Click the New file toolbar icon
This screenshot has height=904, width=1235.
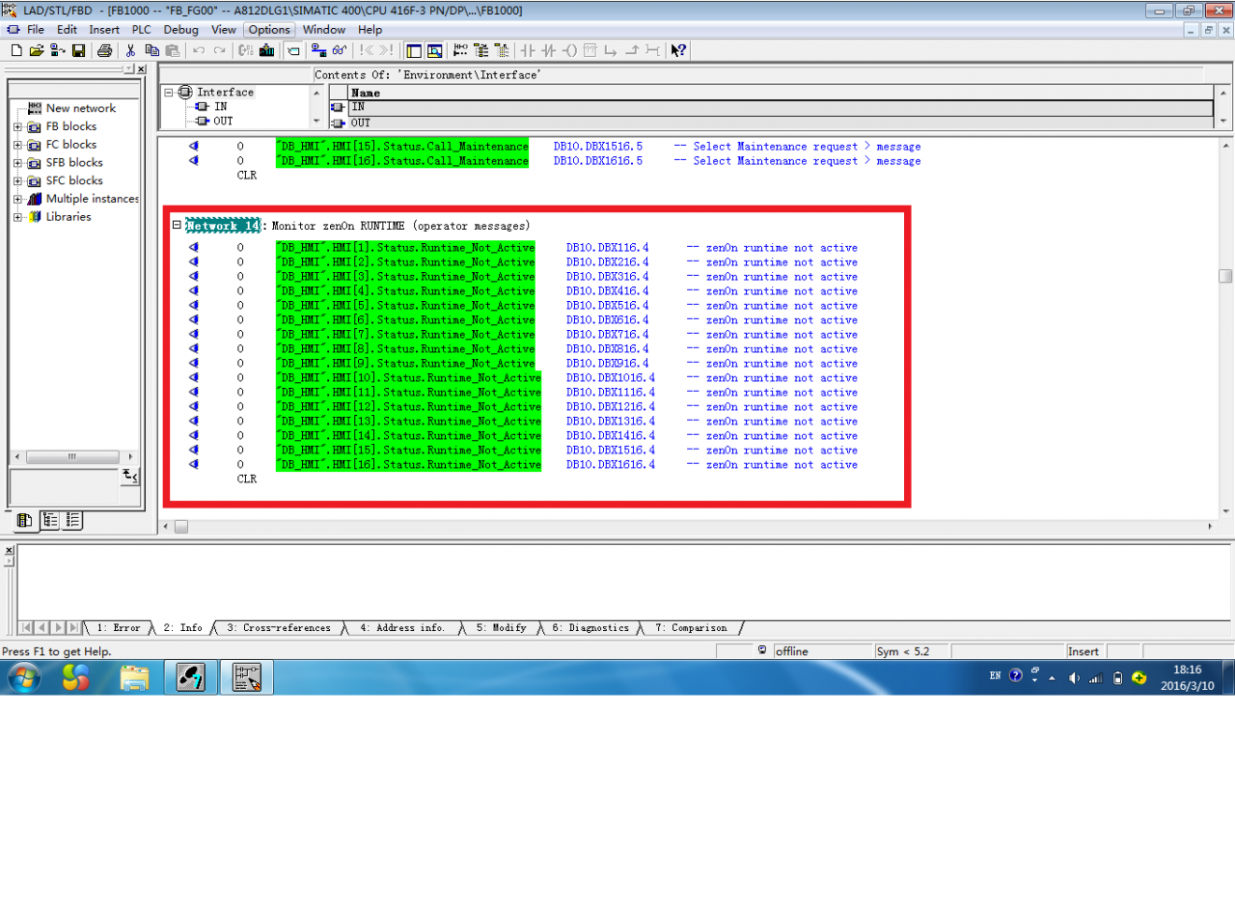coord(16,50)
